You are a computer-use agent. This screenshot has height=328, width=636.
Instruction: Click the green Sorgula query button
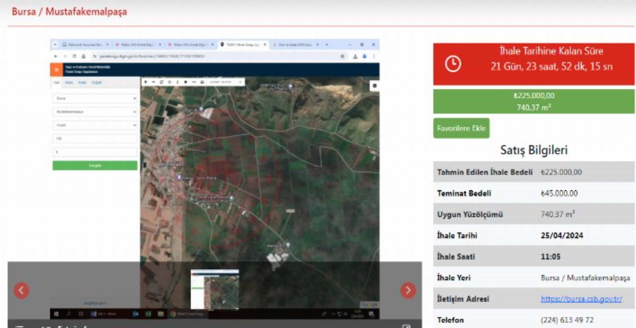pyautogui.click(x=95, y=165)
